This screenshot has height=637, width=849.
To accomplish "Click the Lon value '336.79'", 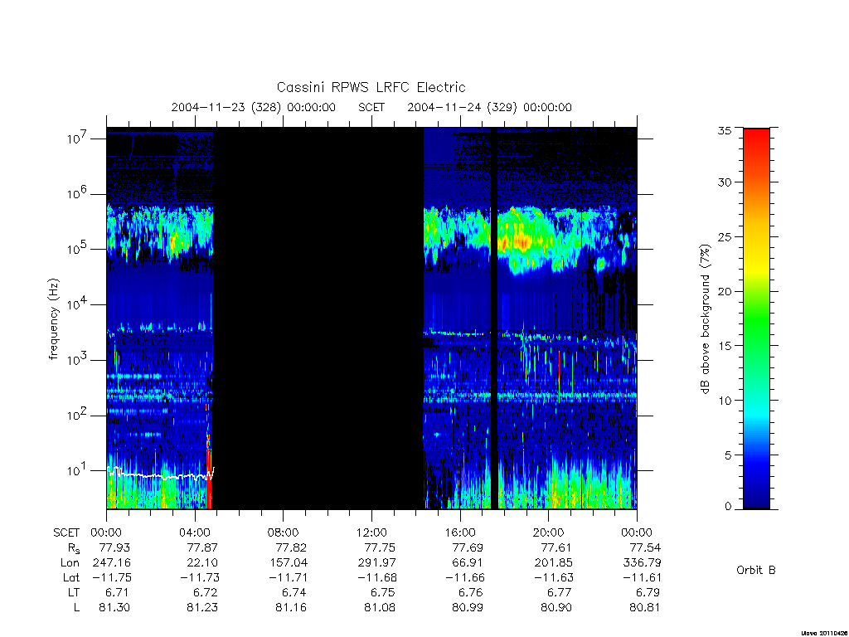I will tap(643, 563).
